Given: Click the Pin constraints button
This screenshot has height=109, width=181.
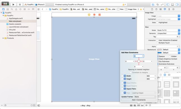Looking at the screenshot, I should click(x=138, y=105).
